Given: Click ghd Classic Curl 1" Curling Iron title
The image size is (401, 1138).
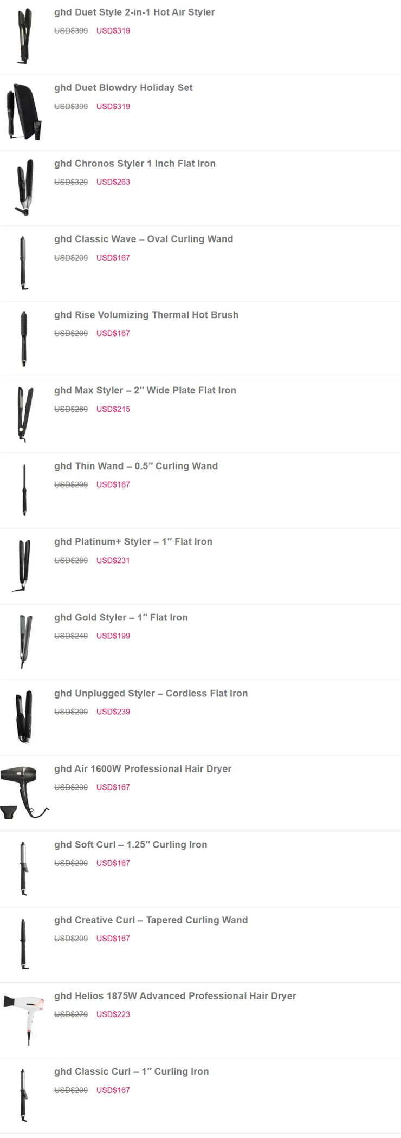Looking at the screenshot, I should click(131, 1071).
